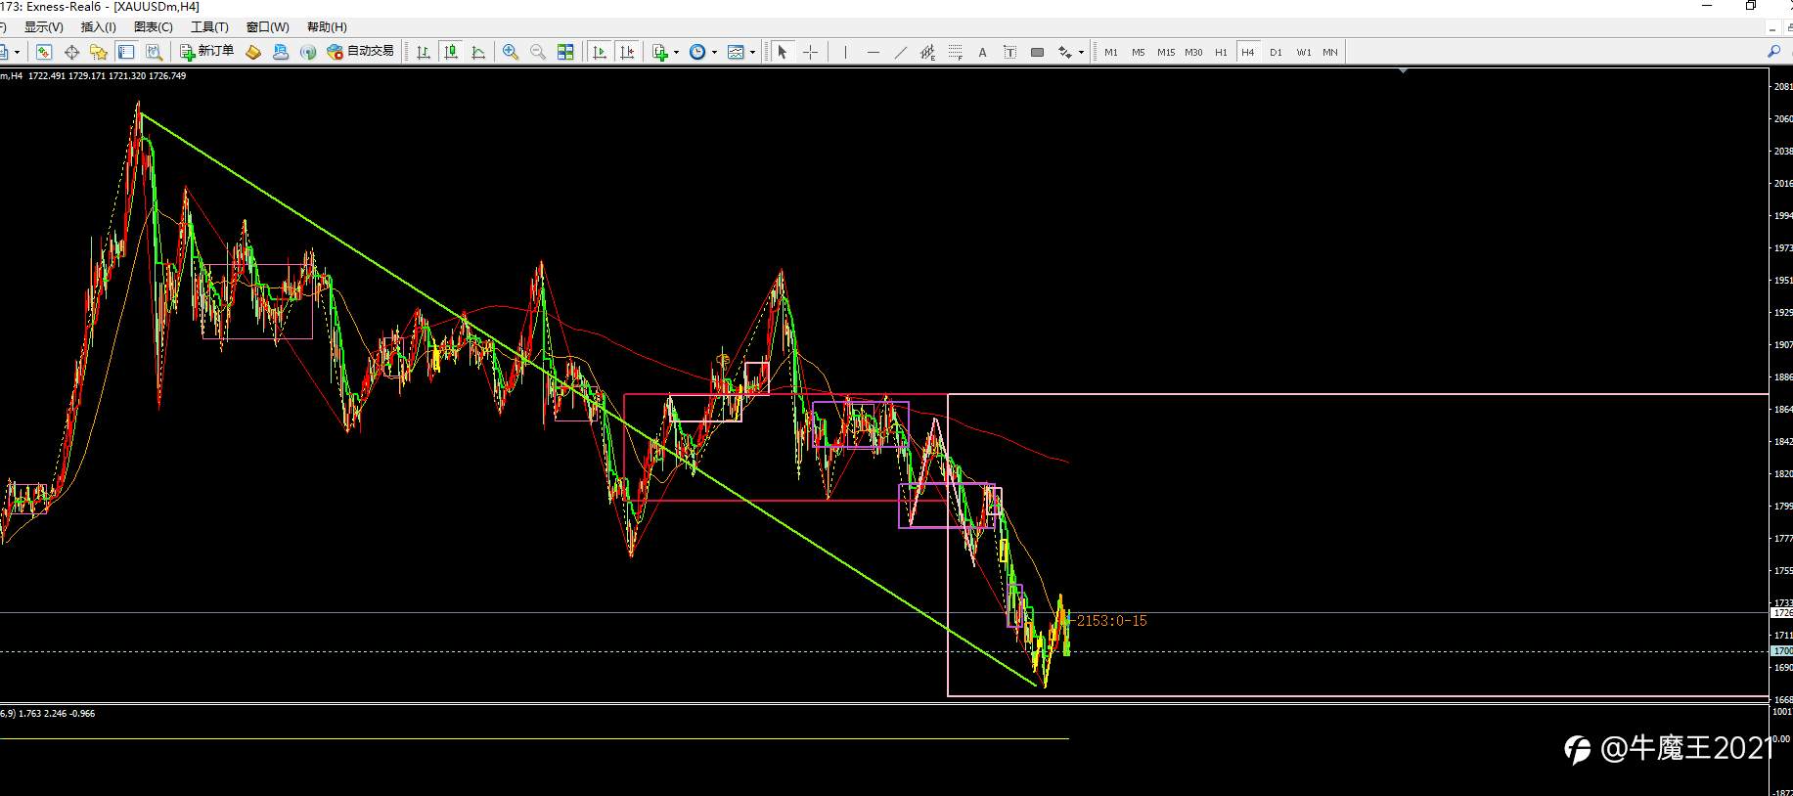Open the 帮助(H) menu
This screenshot has height=796, width=1793.
click(x=327, y=27)
